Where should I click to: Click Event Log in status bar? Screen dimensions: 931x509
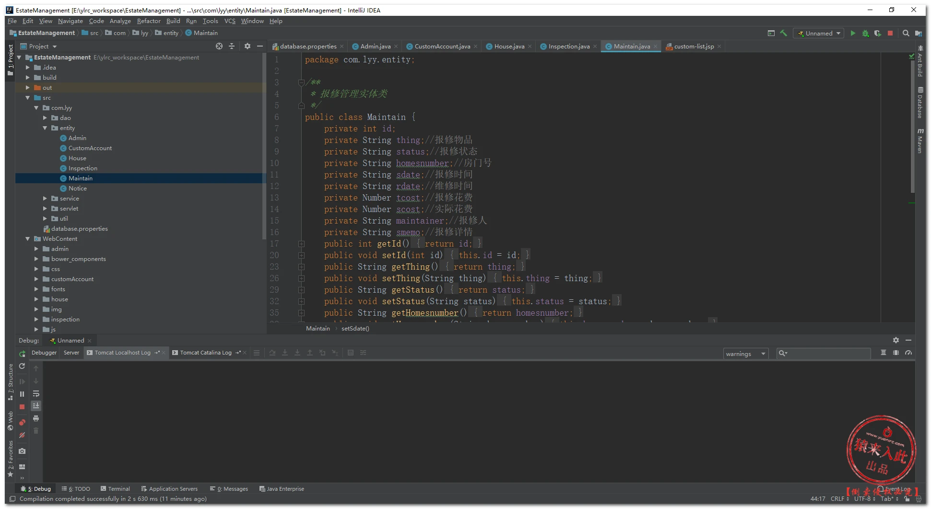tap(896, 489)
